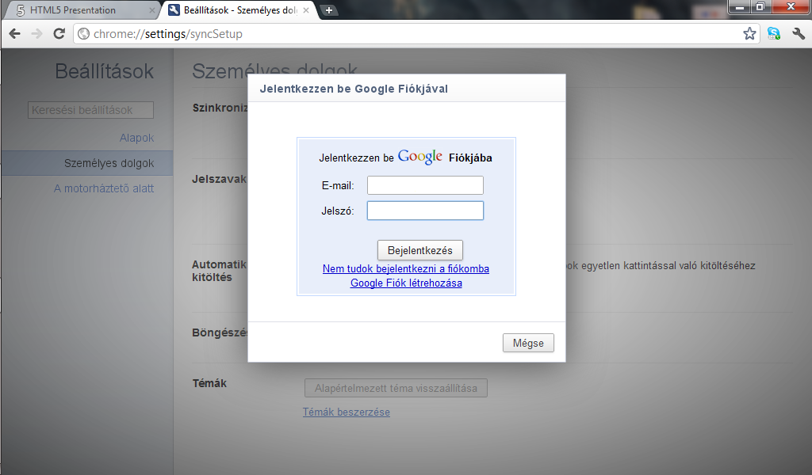Screen dimensions: 812x475
Task: Open A motorháztető alatt section
Action: [x=104, y=188]
